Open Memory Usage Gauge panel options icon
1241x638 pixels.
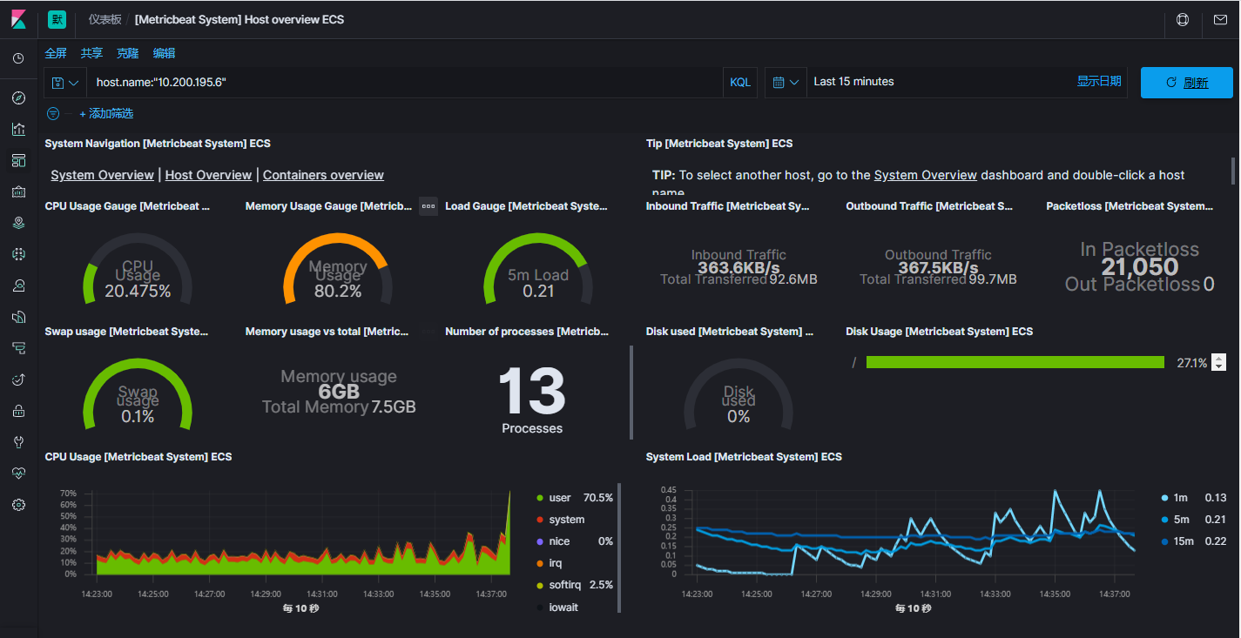point(428,206)
